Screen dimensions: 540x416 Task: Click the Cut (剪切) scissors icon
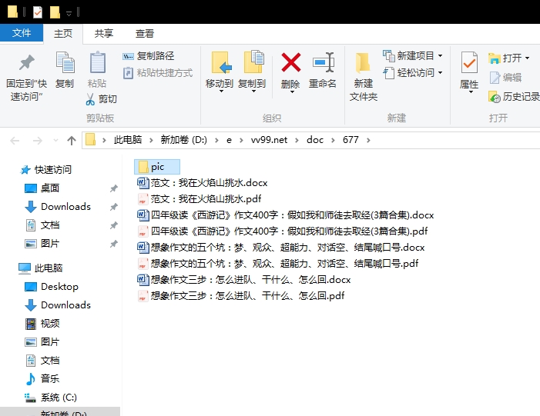[x=90, y=99]
